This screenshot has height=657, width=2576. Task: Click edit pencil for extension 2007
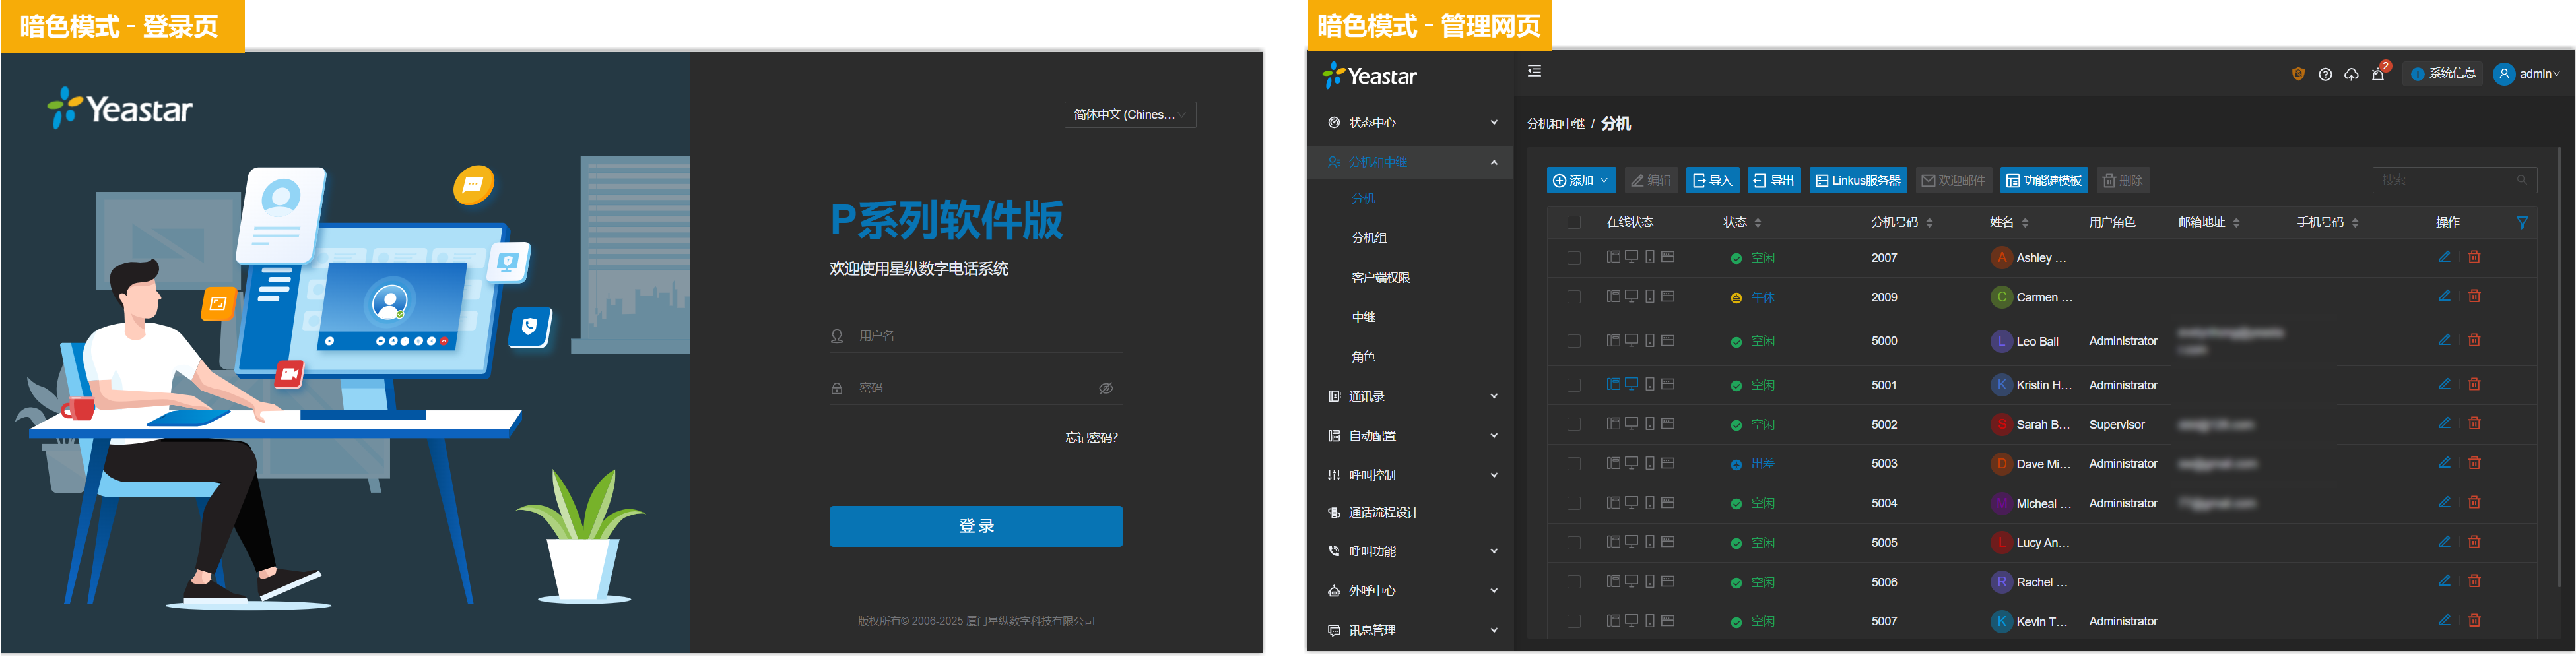[x=2444, y=257]
